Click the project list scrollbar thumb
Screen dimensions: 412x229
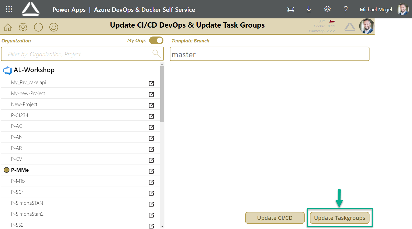[x=162, y=94]
